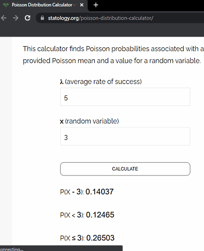View site security info via lock icon

tap(42, 18)
